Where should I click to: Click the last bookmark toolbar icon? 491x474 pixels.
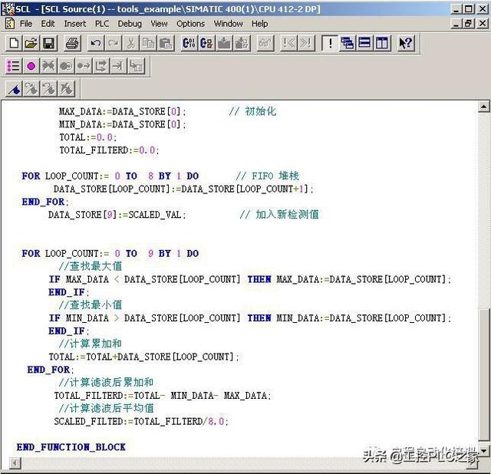click(67, 89)
